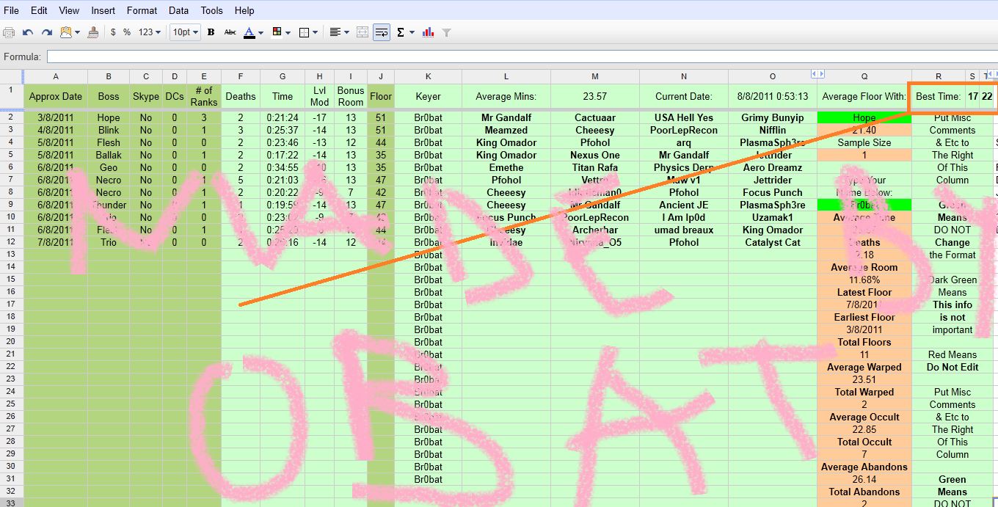This screenshot has height=507, width=998.
Task: Open the Tools menu
Action: (x=211, y=10)
